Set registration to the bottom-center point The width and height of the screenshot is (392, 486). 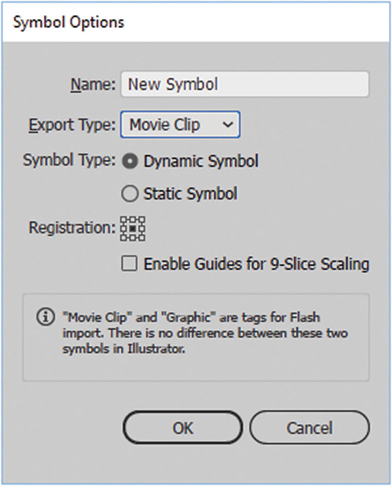pyautogui.click(x=132, y=236)
